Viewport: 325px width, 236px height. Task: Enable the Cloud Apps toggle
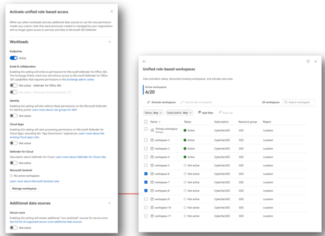click(14, 143)
